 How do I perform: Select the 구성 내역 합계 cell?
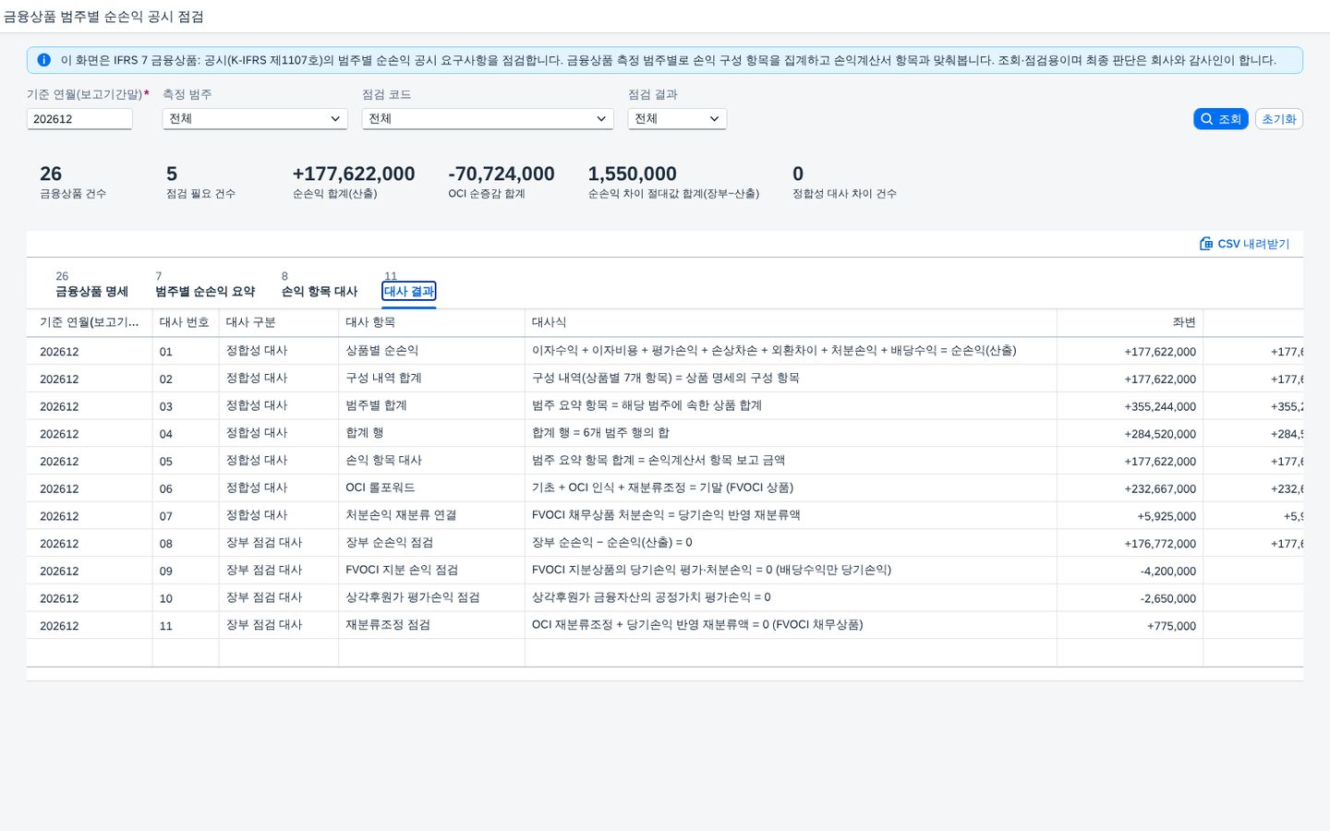(431, 379)
